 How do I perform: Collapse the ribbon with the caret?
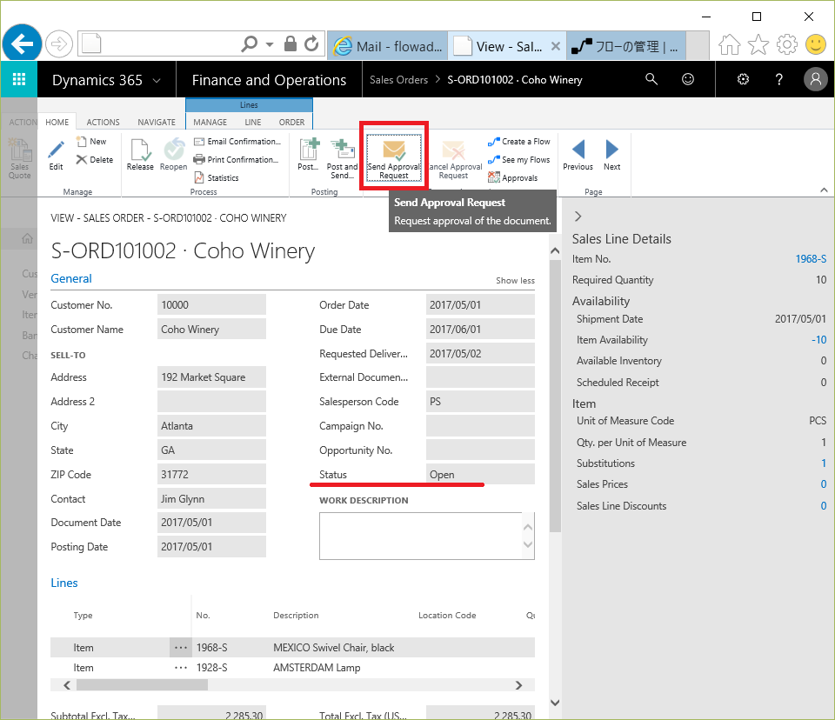coord(824,190)
